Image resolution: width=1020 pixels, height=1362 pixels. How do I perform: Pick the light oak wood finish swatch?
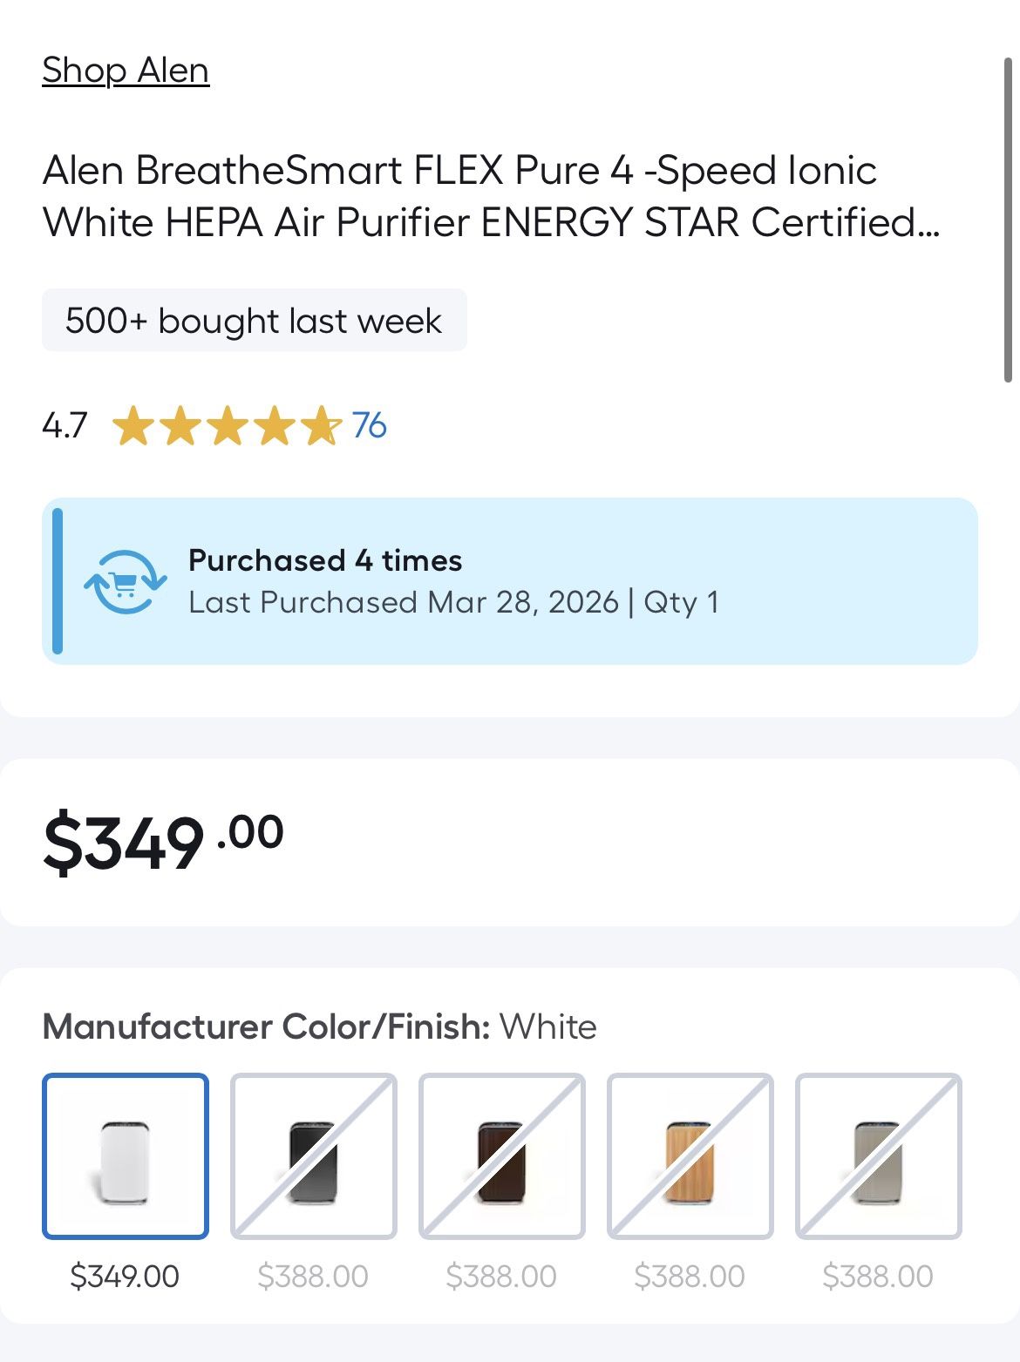690,1155
